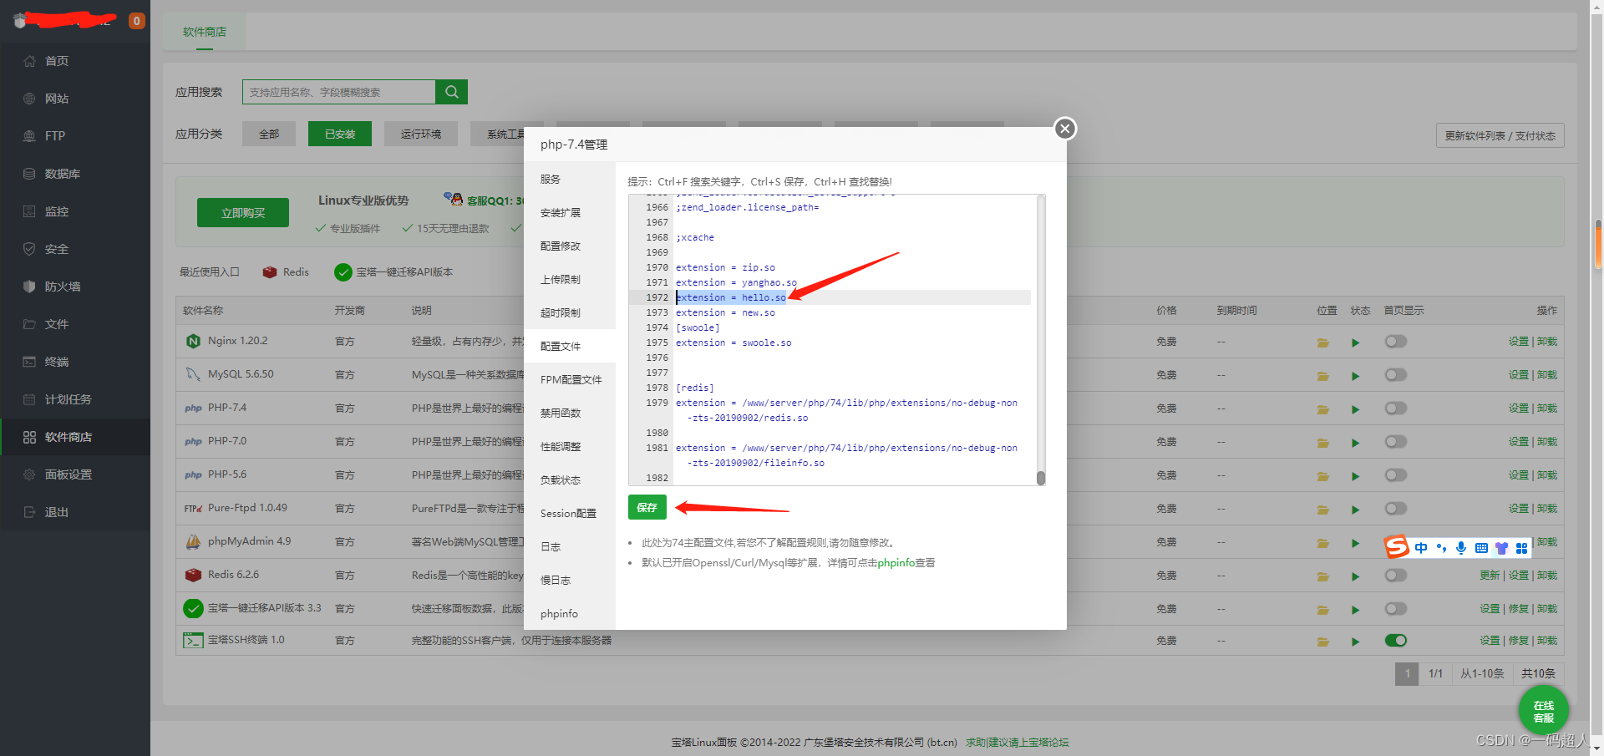The height and width of the screenshot is (756, 1604).
Task: Click play status icon for 宝塔SSH终端
Action: tap(1355, 642)
